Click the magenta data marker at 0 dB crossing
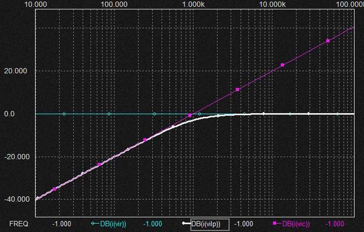This screenshot has width=364, height=232. point(190,115)
